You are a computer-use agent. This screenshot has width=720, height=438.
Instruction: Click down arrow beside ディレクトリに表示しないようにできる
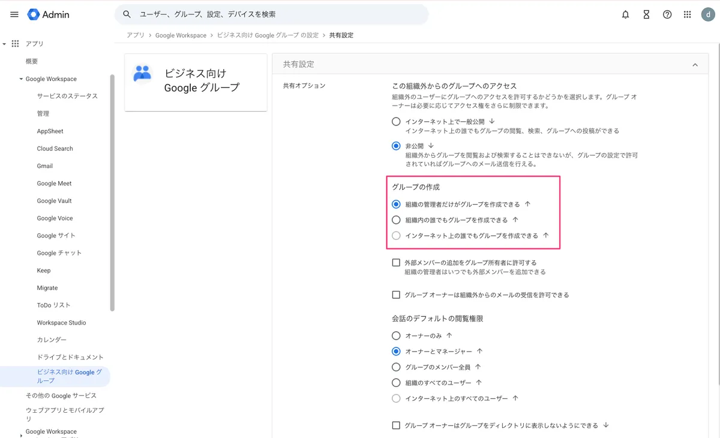pos(605,425)
